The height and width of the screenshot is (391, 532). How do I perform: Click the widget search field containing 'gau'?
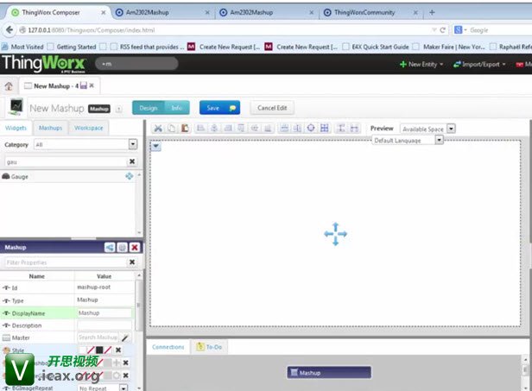(66, 161)
